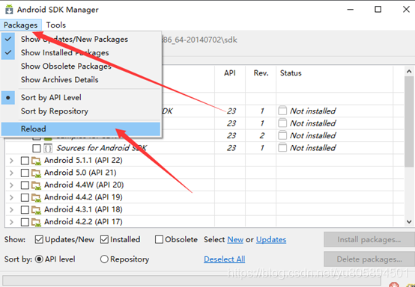The width and height of the screenshot is (415, 287).
Task: Click the progress bar at window bottom
Action: [192, 280]
